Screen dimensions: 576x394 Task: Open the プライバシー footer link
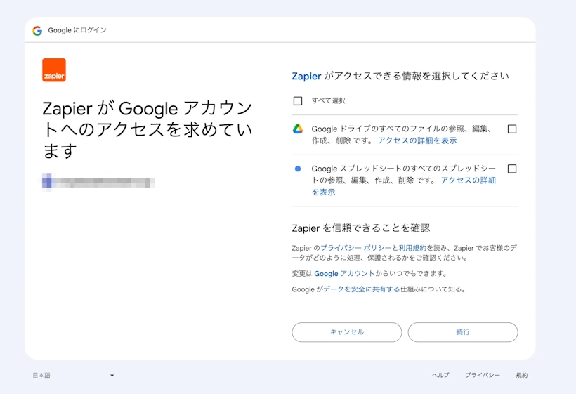point(483,375)
